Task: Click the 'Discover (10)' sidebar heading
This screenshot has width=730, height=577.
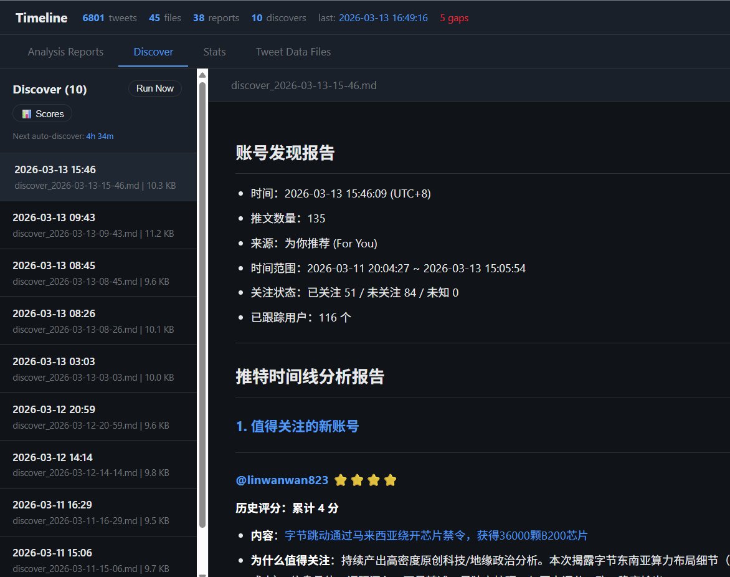Action: coord(50,89)
